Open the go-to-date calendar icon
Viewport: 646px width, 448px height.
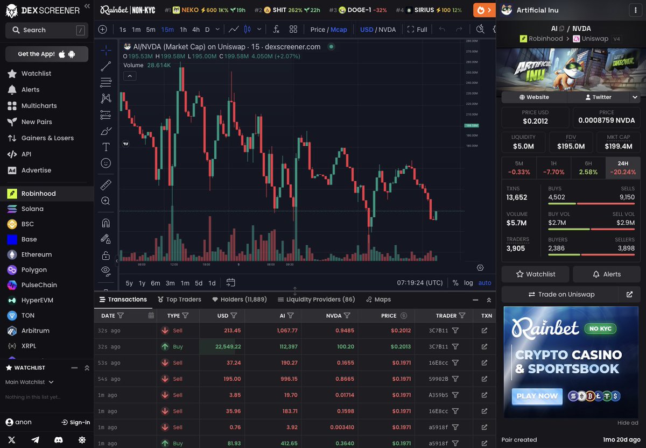click(231, 282)
